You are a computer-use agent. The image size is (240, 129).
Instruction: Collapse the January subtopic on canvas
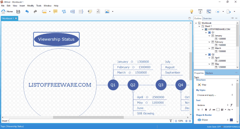(132, 62)
